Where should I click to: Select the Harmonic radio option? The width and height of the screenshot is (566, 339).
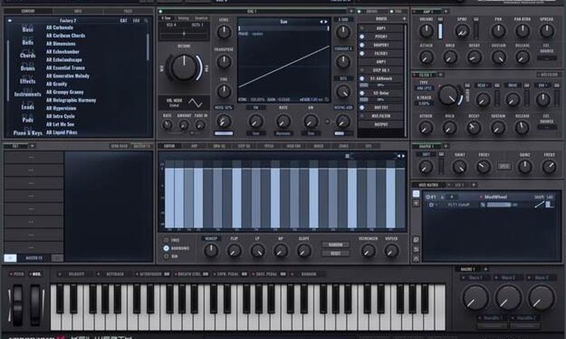(x=167, y=249)
